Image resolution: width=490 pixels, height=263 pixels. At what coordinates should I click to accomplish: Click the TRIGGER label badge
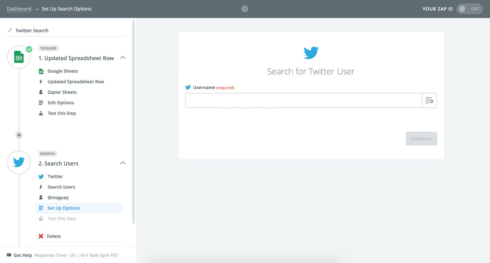(48, 48)
